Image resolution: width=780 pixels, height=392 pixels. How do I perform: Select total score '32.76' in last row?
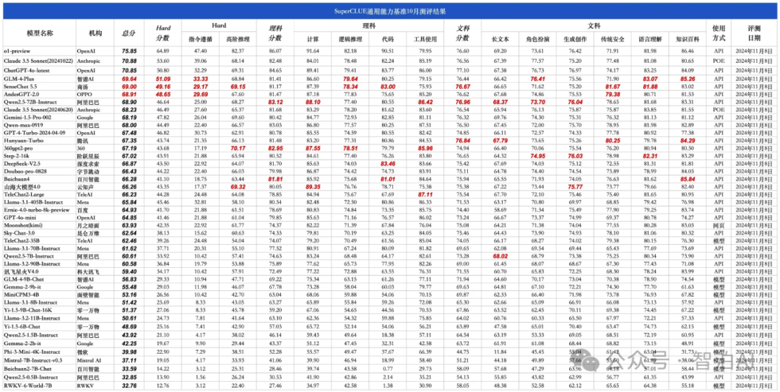tap(129, 385)
